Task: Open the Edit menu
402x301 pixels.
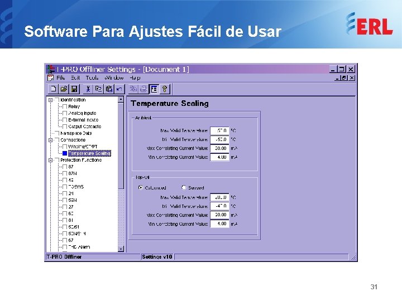Action: (75, 77)
